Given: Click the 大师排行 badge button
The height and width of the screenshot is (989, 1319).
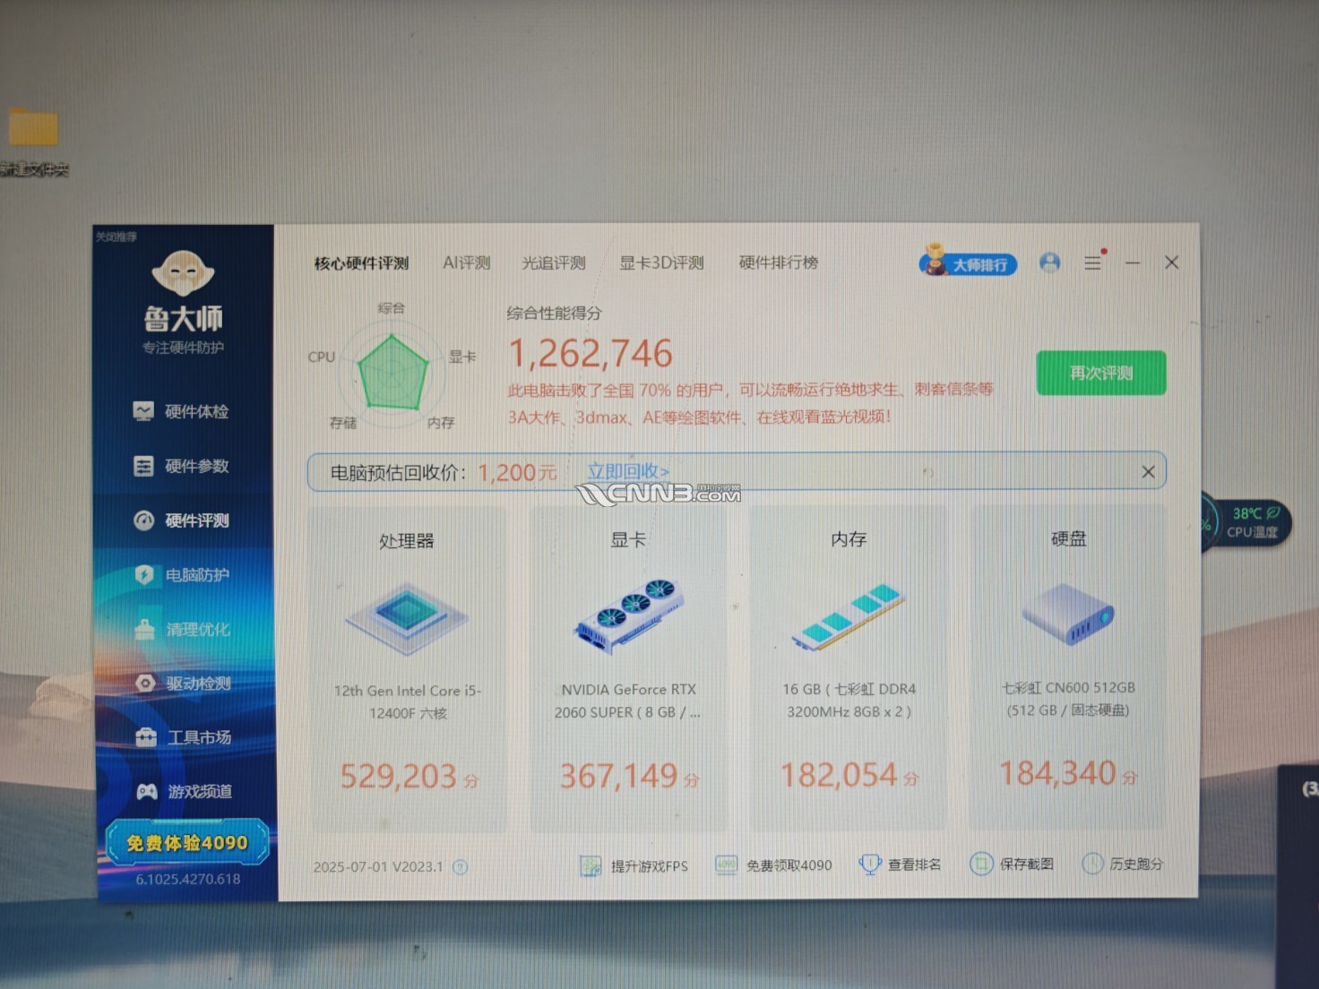Looking at the screenshot, I should click(968, 264).
